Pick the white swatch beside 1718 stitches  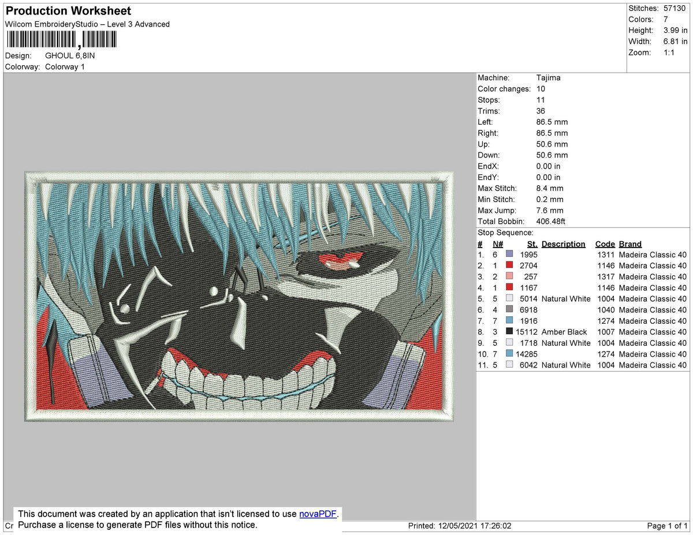coord(509,343)
